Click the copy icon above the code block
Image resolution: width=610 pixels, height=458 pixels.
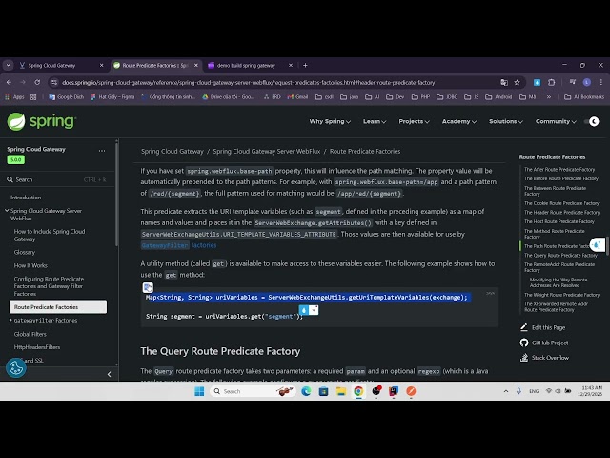tap(148, 287)
